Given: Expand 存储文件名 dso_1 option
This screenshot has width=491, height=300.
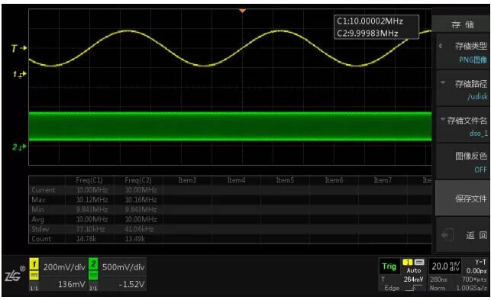Looking at the screenshot, I should click(463, 126).
